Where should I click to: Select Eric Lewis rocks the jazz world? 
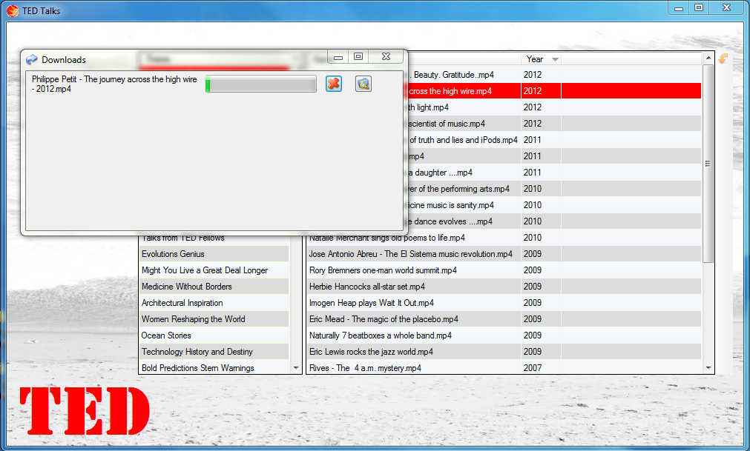pos(504,352)
